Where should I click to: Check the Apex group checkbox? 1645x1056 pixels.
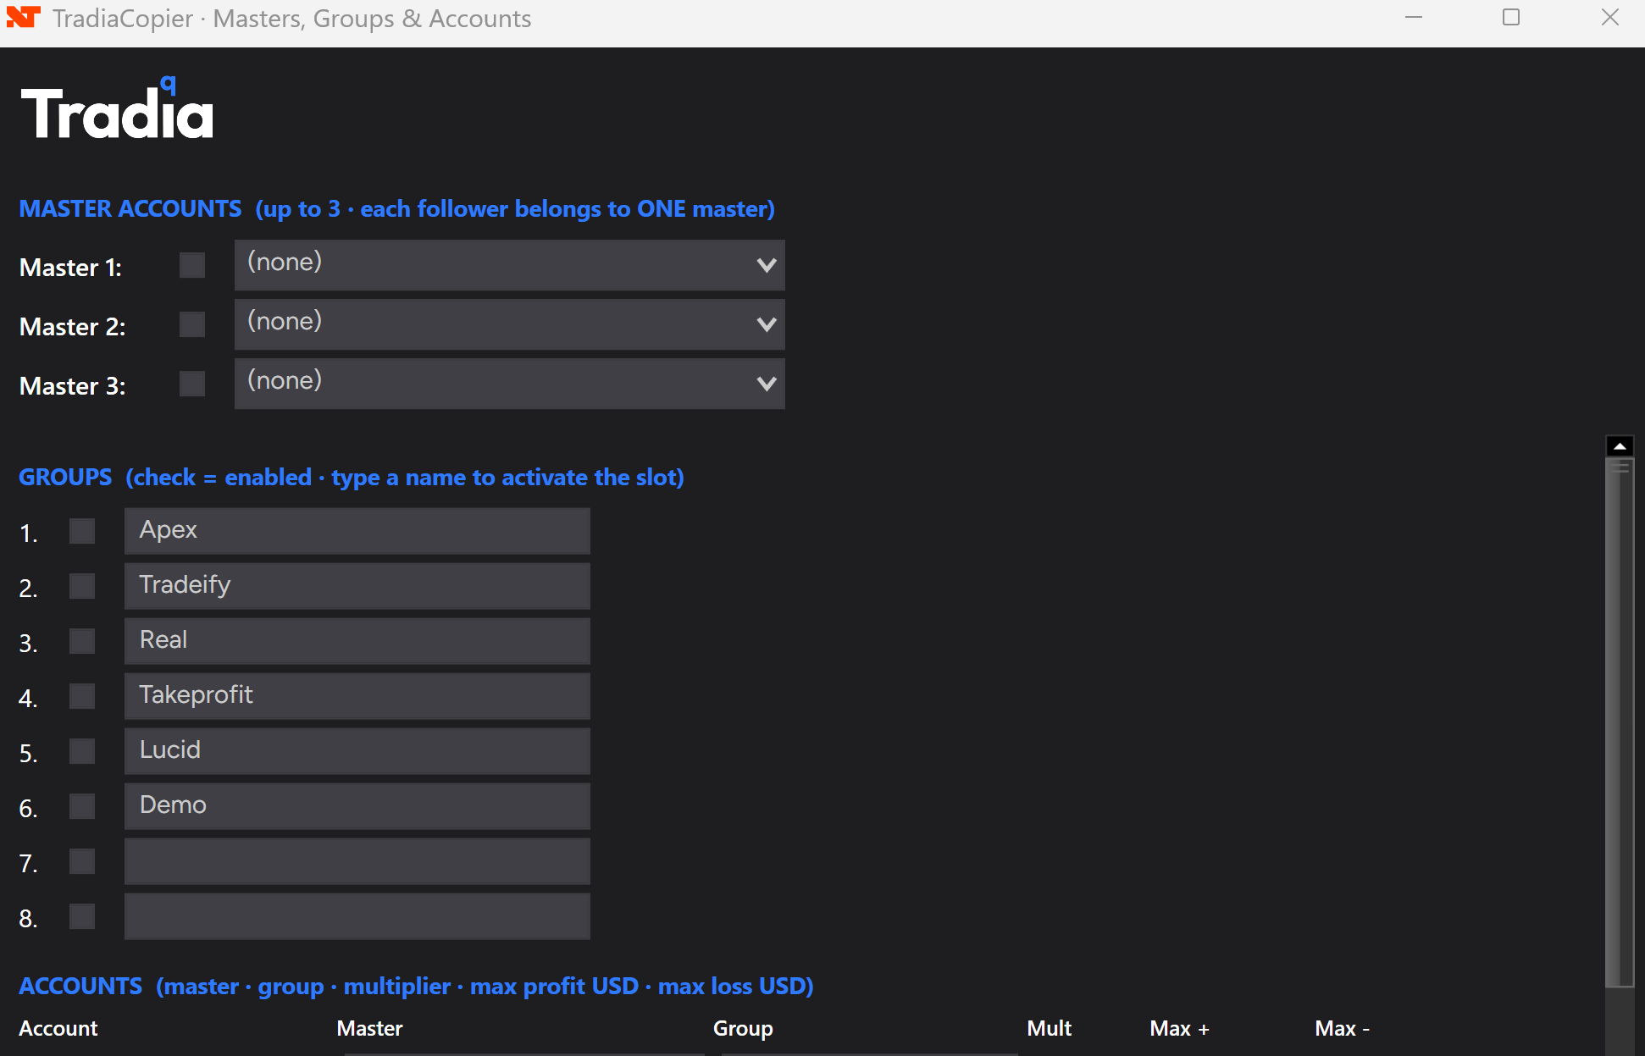click(82, 531)
